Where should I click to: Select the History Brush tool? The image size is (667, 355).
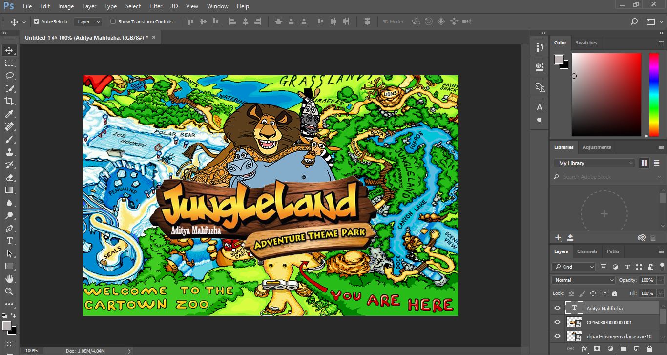coord(9,165)
